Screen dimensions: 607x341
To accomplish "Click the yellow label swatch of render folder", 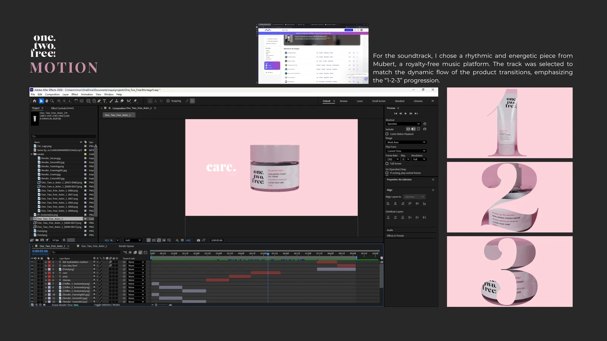I will coord(85,154).
